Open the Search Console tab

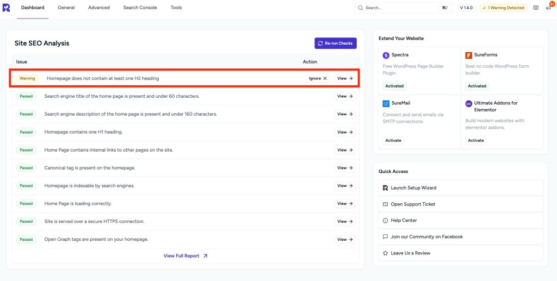pyautogui.click(x=140, y=8)
